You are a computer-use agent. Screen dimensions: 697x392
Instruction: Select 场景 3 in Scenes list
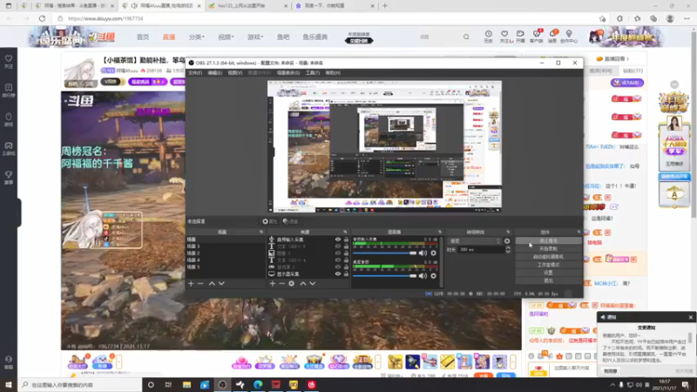tap(226, 247)
